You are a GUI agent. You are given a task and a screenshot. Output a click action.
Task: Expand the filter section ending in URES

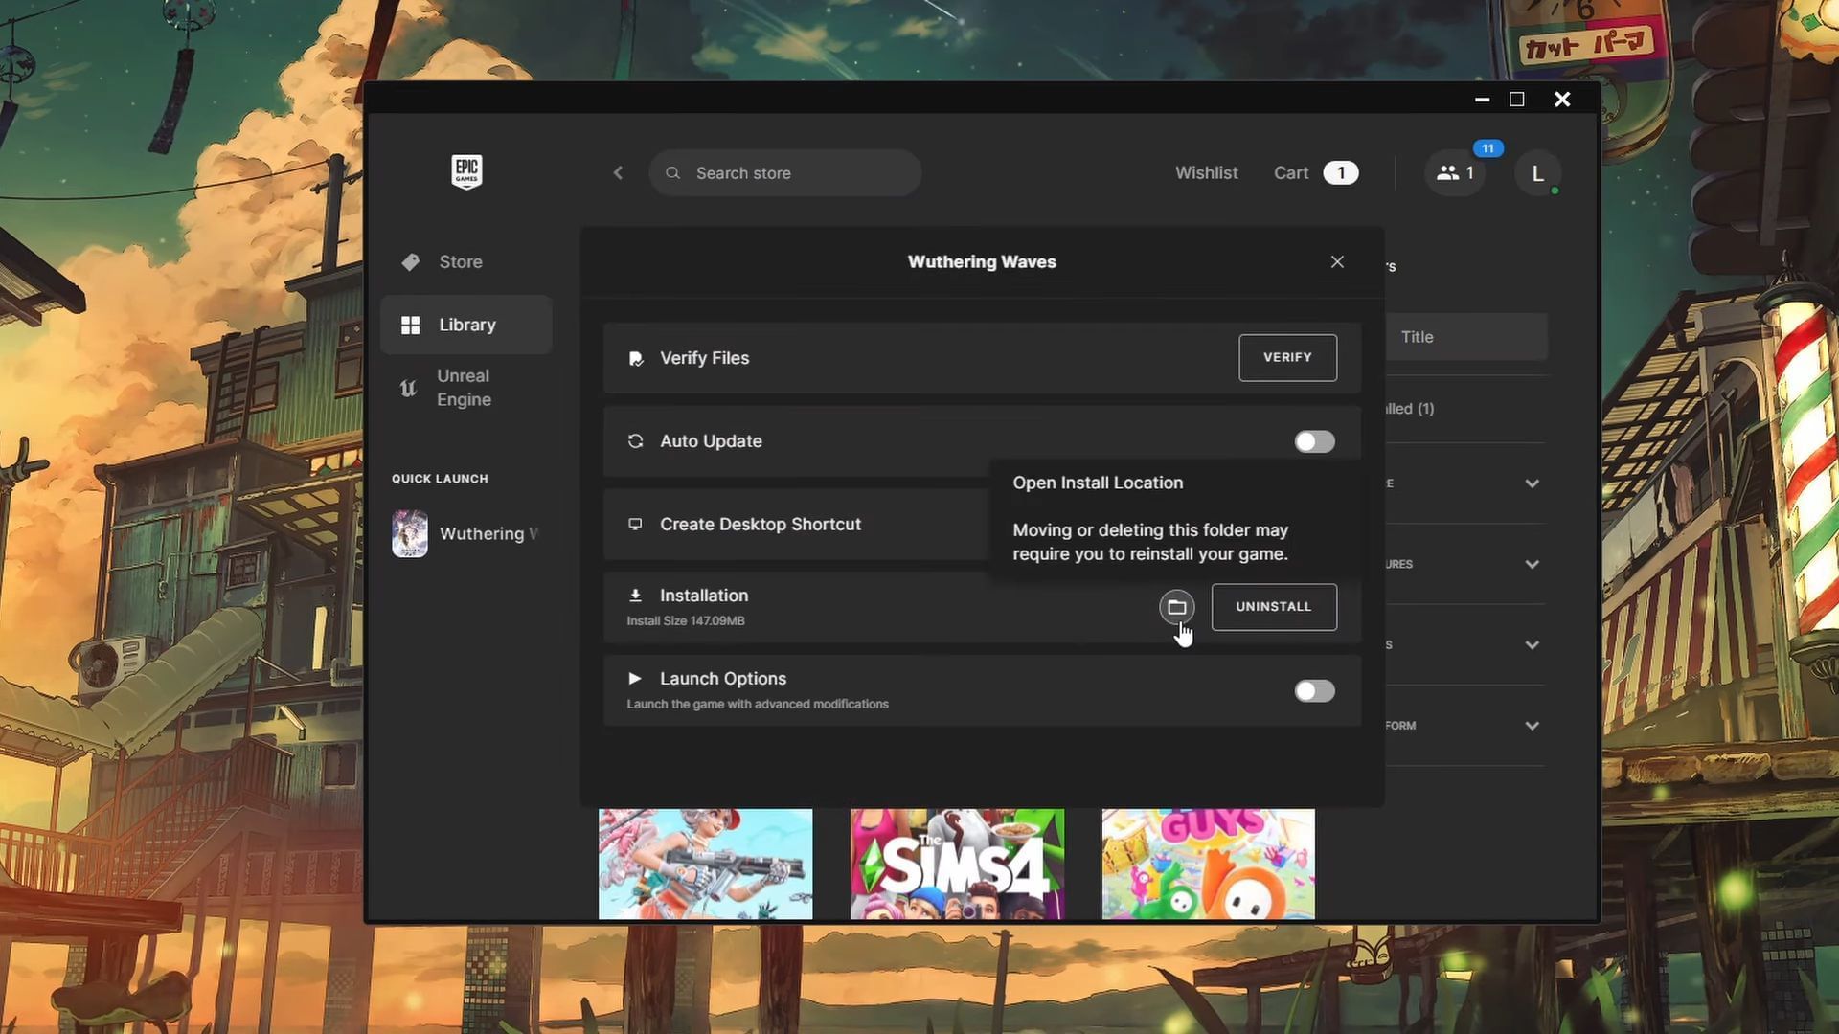click(1465, 564)
